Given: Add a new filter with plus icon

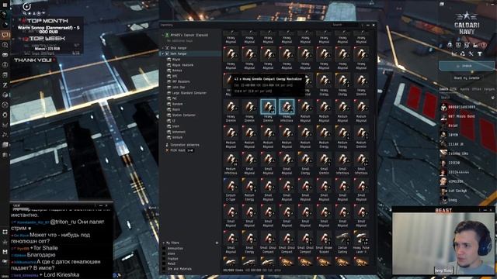Looking at the screenshot, I should coord(217,243).
